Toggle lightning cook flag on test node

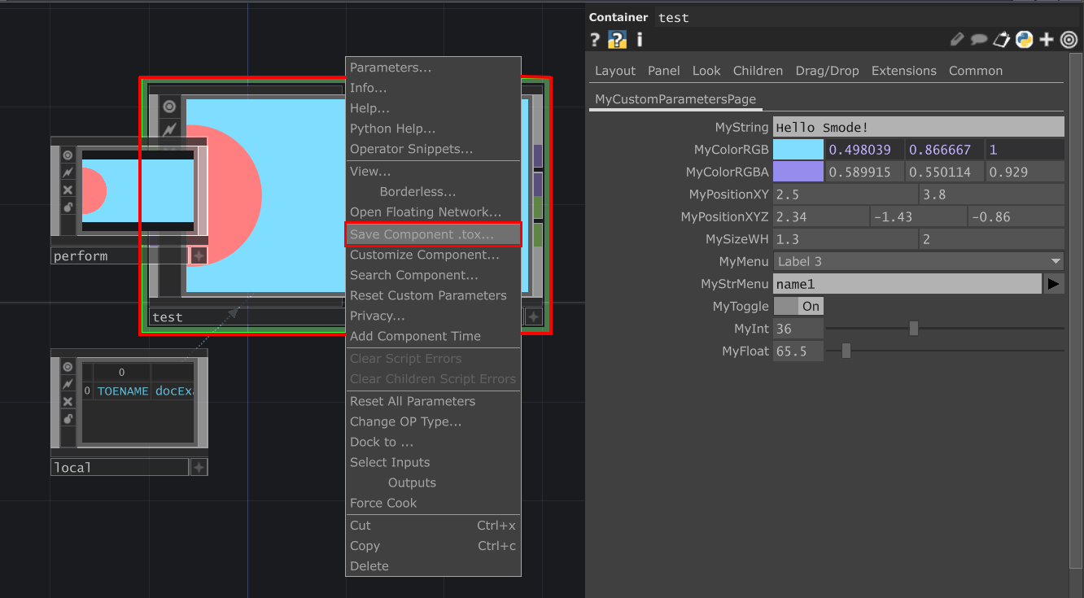pyautogui.click(x=169, y=129)
